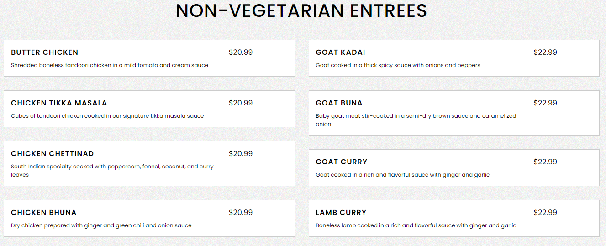606x246 pixels.
Task: Select the Chicken Chettinad price
Action: coord(241,154)
